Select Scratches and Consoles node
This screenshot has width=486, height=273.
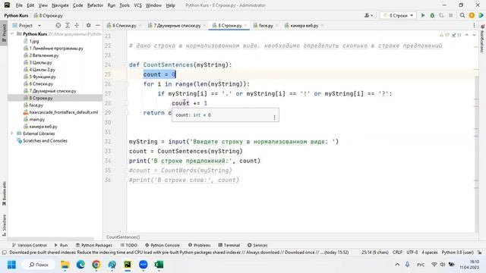pyautogui.click(x=45, y=141)
